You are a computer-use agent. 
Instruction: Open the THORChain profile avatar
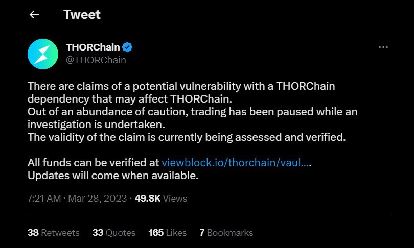(43, 53)
